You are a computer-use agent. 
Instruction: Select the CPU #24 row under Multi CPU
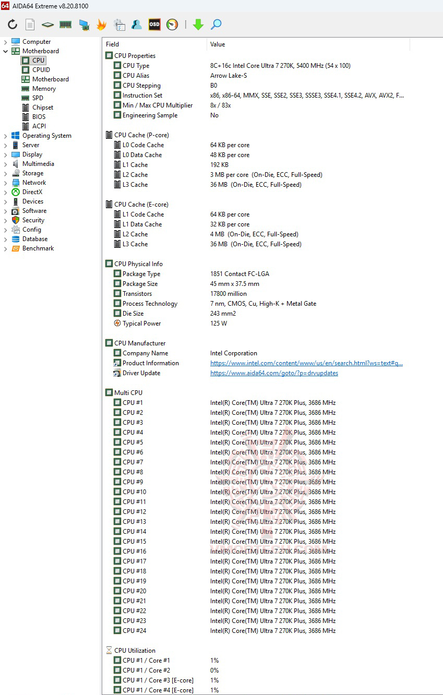pyautogui.click(x=256, y=631)
